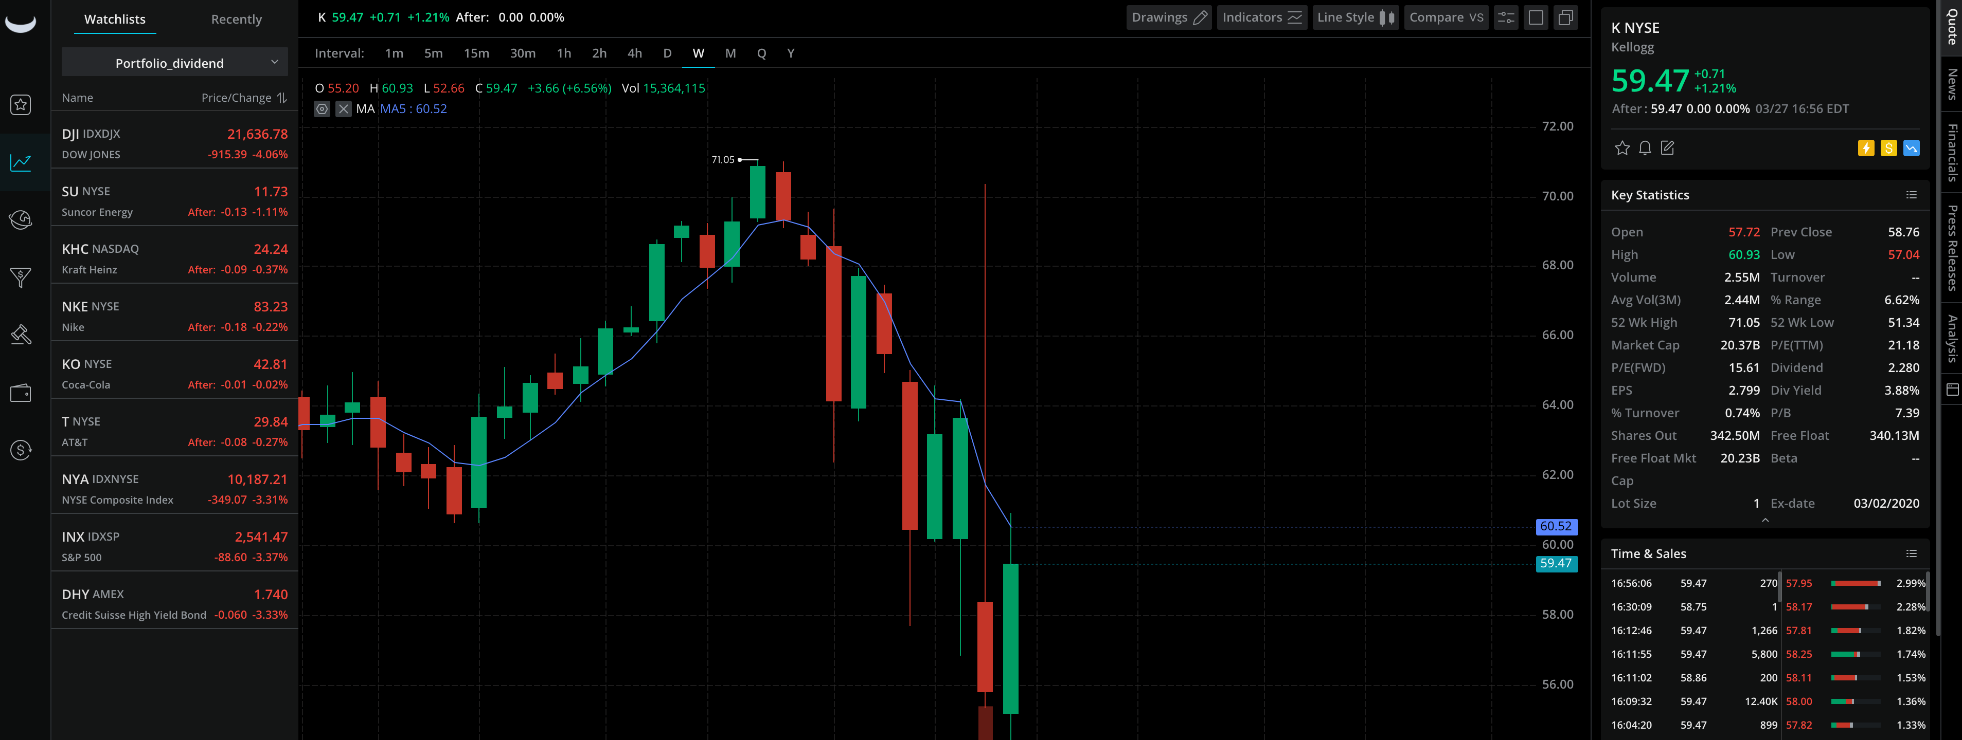The width and height of the screenshot is (1962, 740).
Task: Remove the MA indicator with X
Action: coord(344,109)
